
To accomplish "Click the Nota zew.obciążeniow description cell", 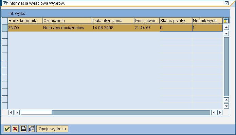I will pyautogui.click(x=67, y=28).
